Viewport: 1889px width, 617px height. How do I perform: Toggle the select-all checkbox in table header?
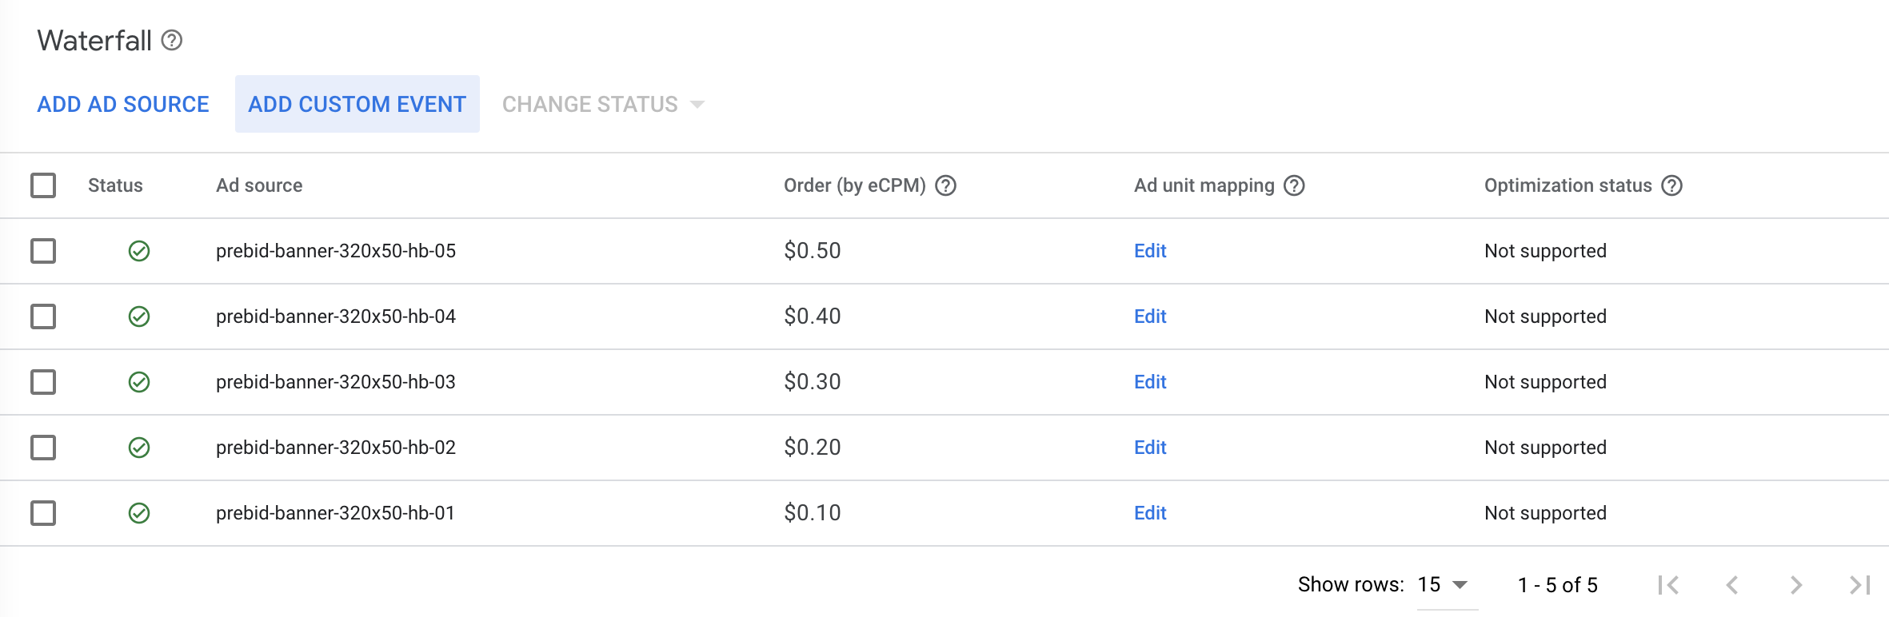[43, 185]
